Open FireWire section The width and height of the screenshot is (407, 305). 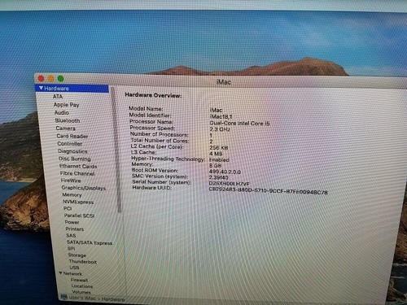(71, 181)
